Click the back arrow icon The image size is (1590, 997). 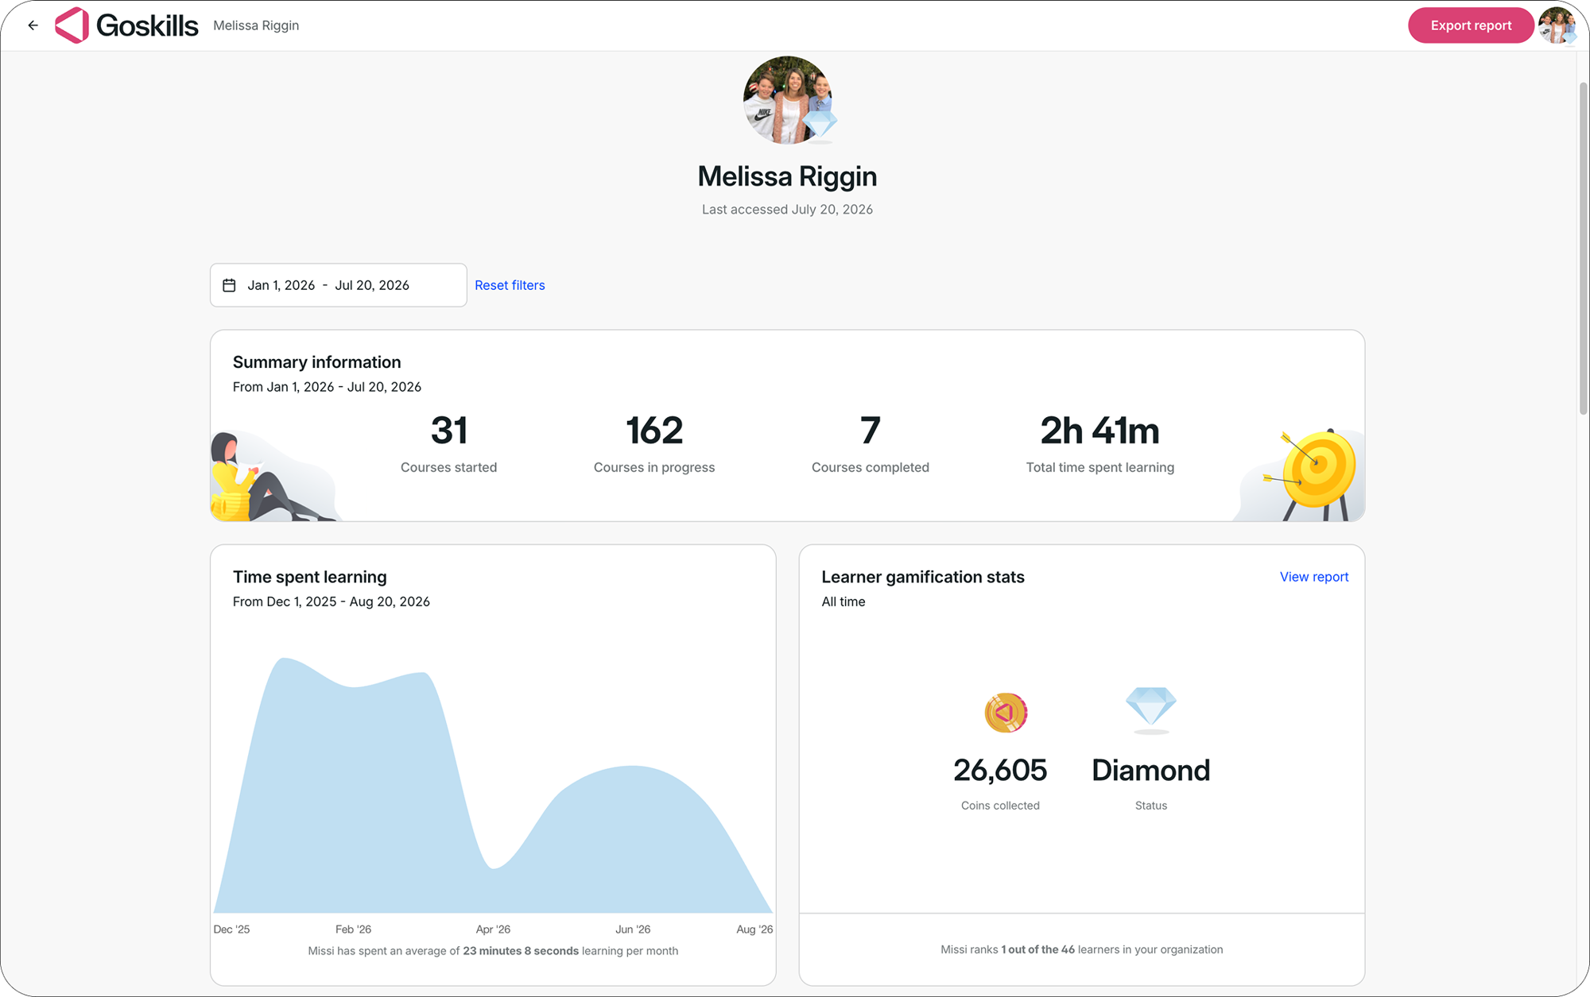tap(33, 25)
